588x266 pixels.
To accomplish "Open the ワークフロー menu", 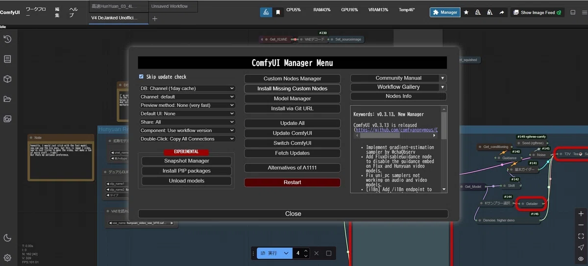I will (37, 12).
